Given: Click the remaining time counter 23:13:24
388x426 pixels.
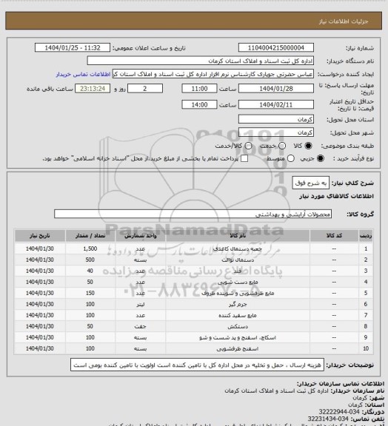Looking at the screenshot, I should pyautogui.click(x=93, y=89).
